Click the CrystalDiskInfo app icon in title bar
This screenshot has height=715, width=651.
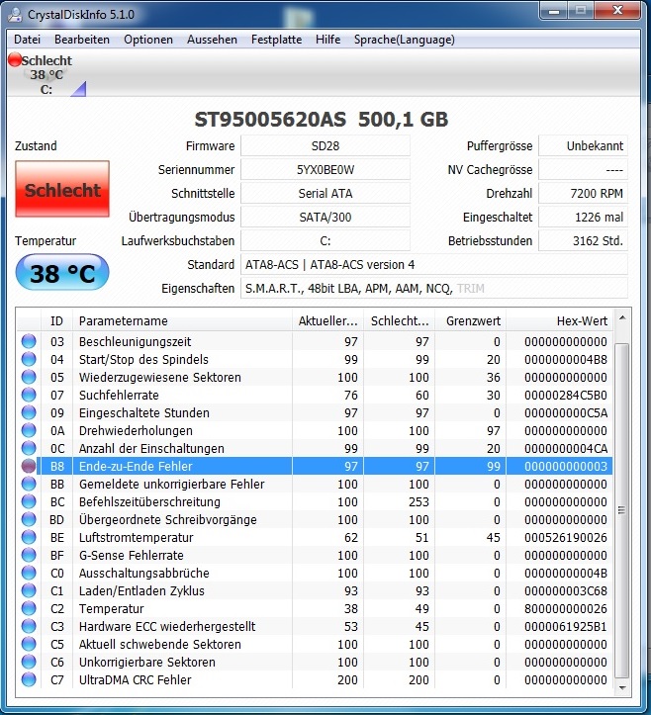point(15,15)
